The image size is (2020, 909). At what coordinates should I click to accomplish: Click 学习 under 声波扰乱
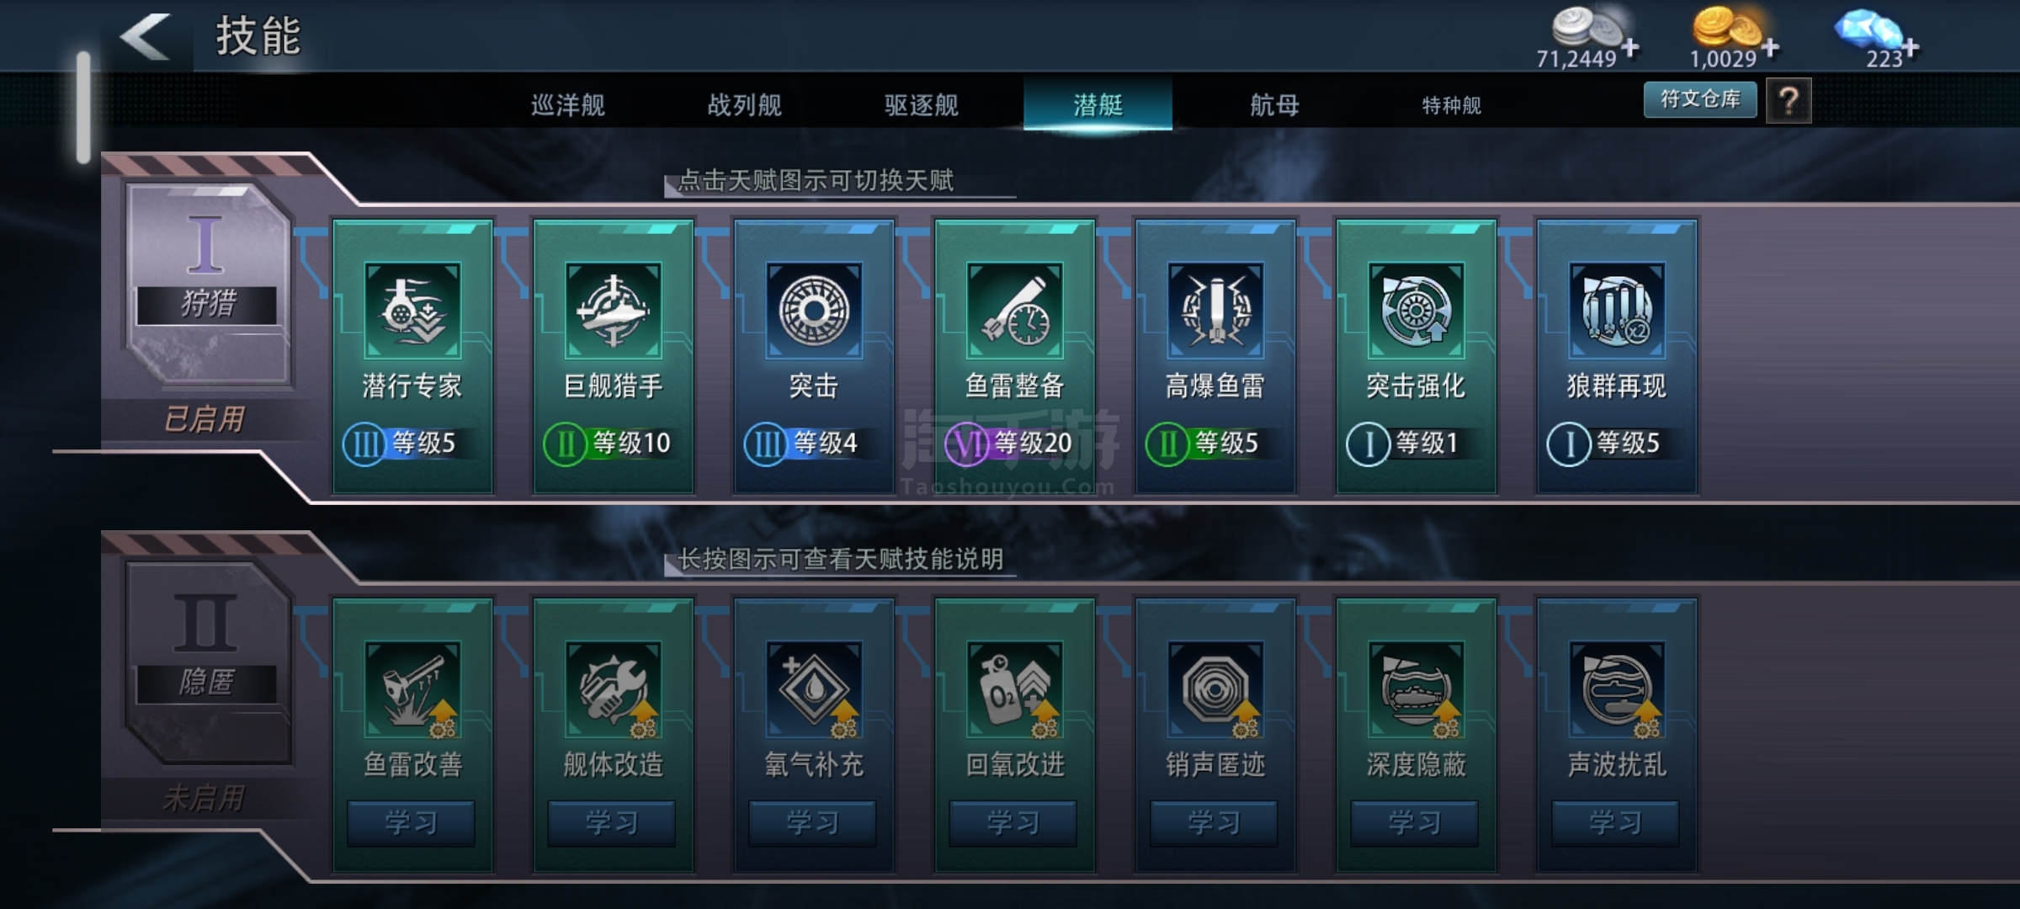[x=1616, y=822]
